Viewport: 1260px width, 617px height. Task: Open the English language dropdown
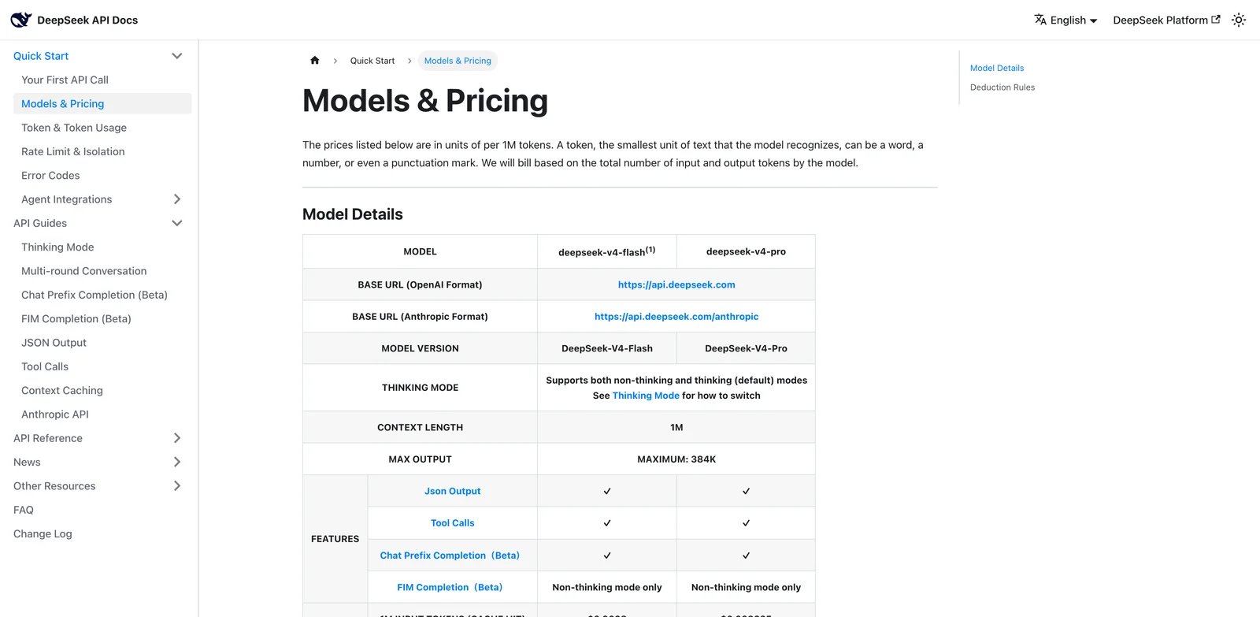point(1066,20)
